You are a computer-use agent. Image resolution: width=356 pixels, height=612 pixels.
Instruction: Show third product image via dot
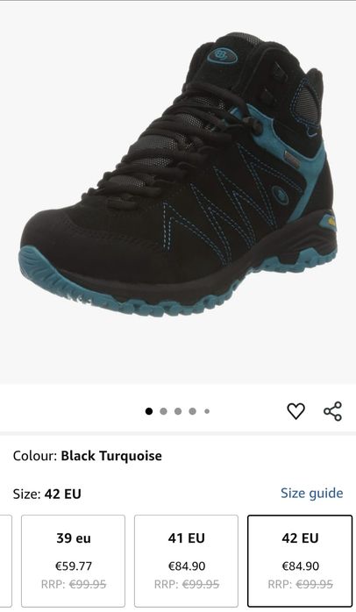(178, 411)
